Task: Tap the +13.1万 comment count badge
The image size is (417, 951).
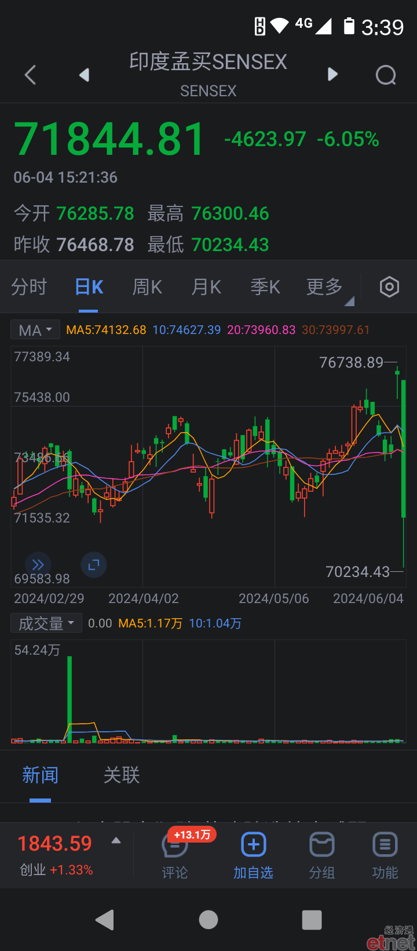Action: click(x=192, y=835)
